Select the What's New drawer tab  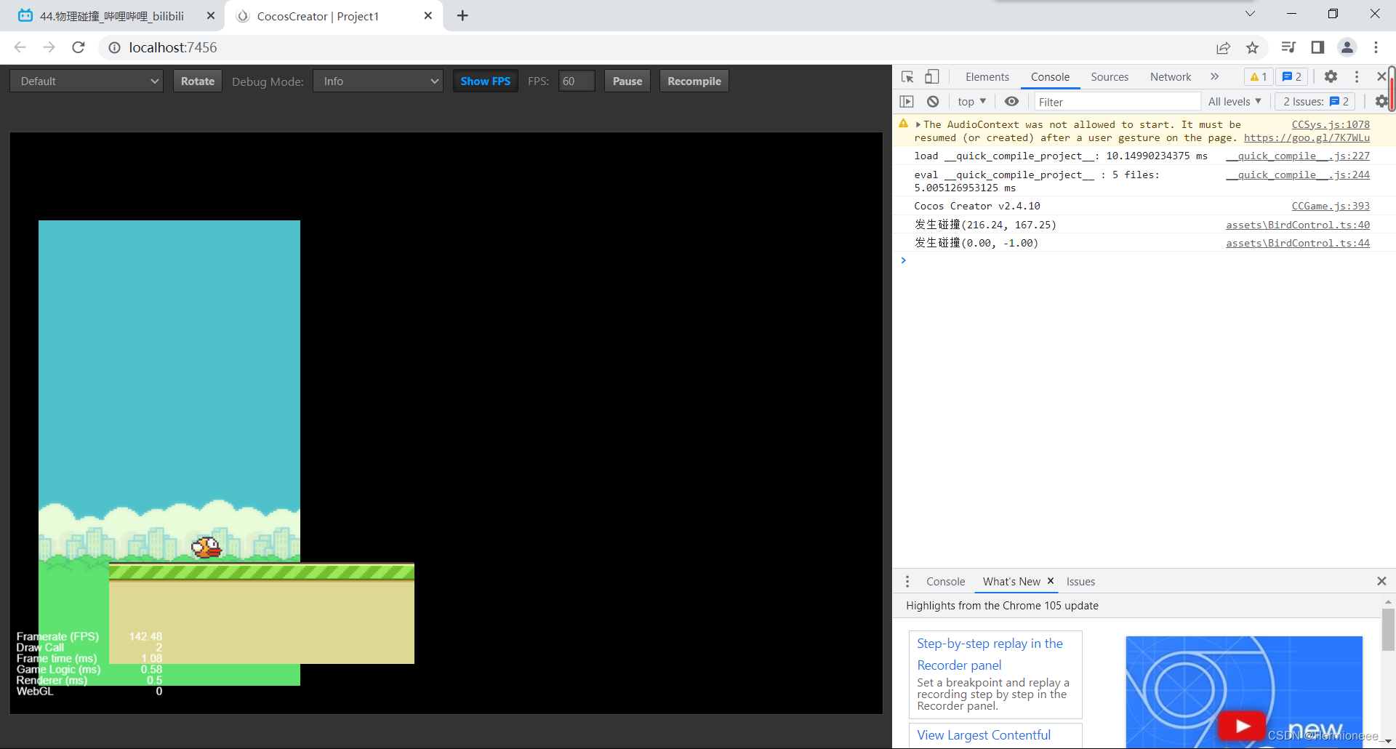1011,581
